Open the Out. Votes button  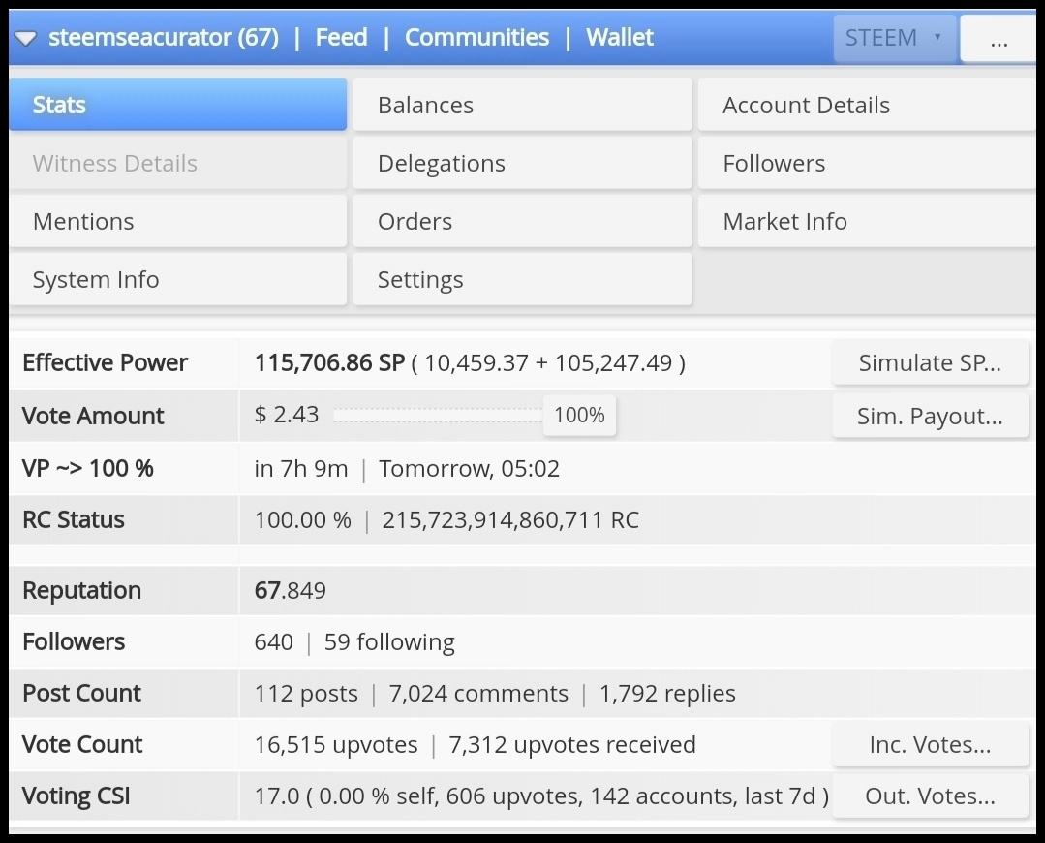(930, 796)
